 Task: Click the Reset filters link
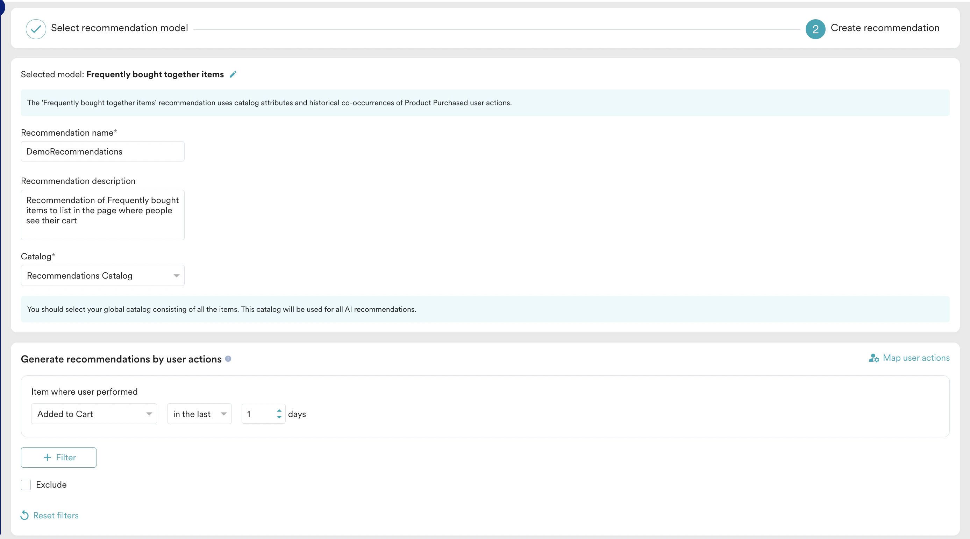56,515
